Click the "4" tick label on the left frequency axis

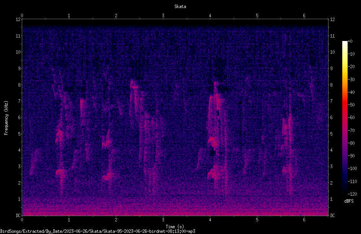tap(20, 150)
